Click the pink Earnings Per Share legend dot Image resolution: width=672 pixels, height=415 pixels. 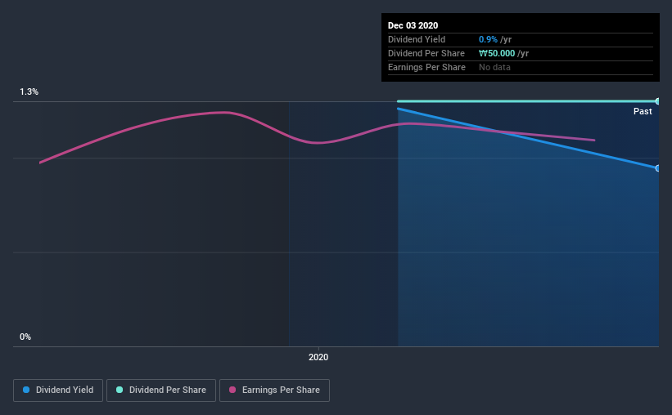[x=232, y=390]
